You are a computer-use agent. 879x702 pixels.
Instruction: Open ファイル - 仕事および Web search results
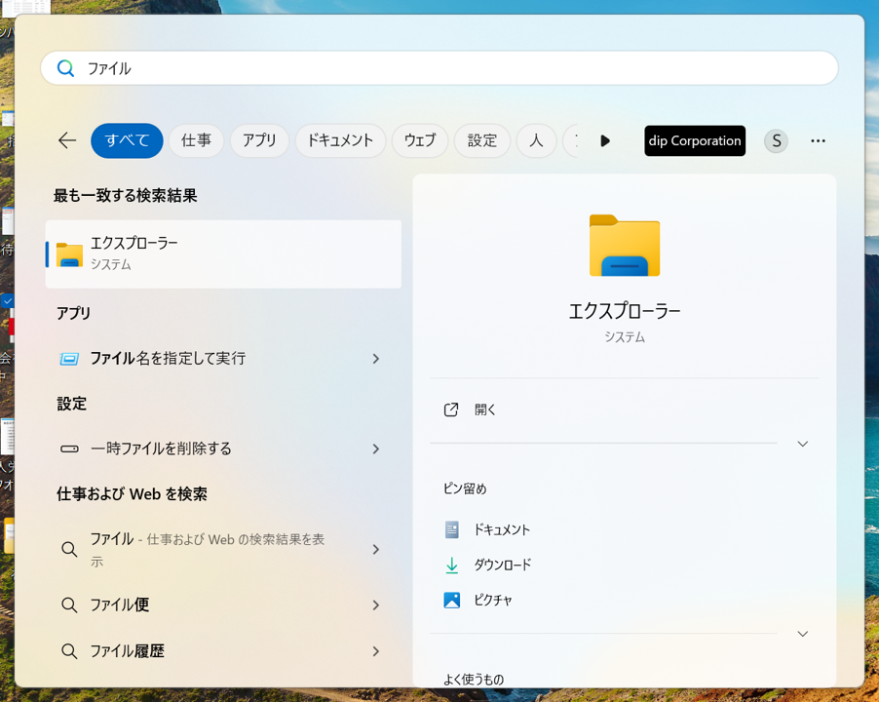[x=224, y=550]
